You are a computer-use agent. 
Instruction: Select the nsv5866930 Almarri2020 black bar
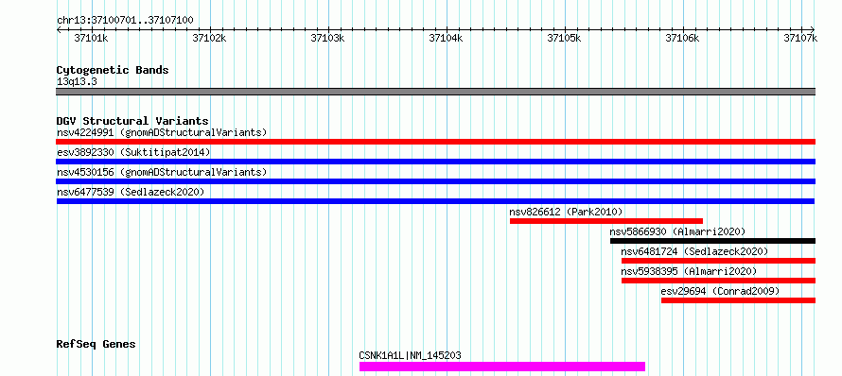pyautogui.click(x=712, y=241)
